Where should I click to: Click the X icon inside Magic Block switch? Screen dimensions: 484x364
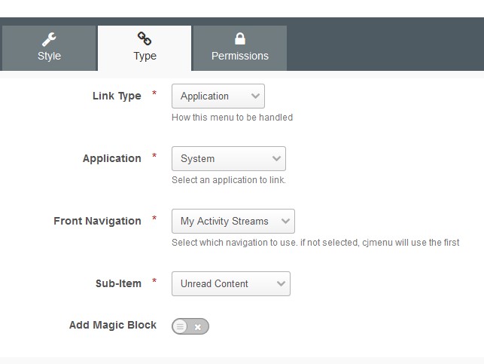[x=198, y=327]
